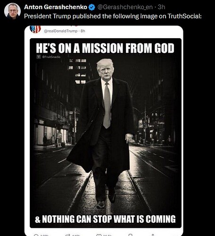Screen dimensions: 215x236
Task: Open the 3h tweet timestamp
Action: point(161,7)
